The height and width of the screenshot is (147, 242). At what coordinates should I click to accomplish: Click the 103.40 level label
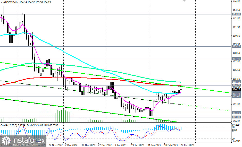(236, 96)
